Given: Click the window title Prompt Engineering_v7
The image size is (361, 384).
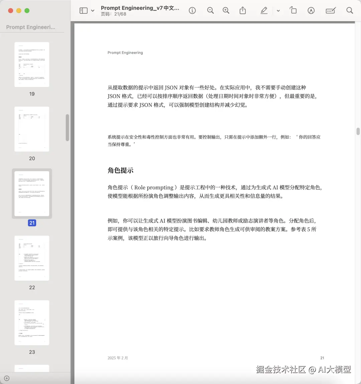Looking at the screenshot, I should click(140, 8).
